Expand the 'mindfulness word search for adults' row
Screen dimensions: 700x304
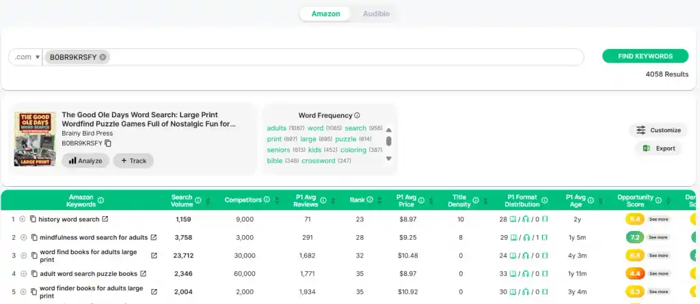coord(24,237)
